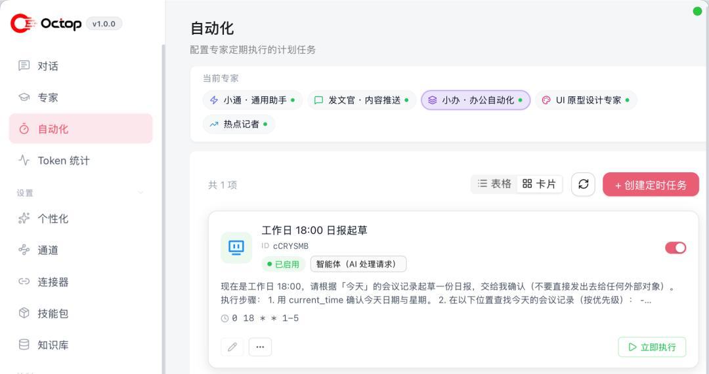Disable the 工作日 18:00 日报起草 task toggle
This screenshot has width=709, height=374.
676,248
